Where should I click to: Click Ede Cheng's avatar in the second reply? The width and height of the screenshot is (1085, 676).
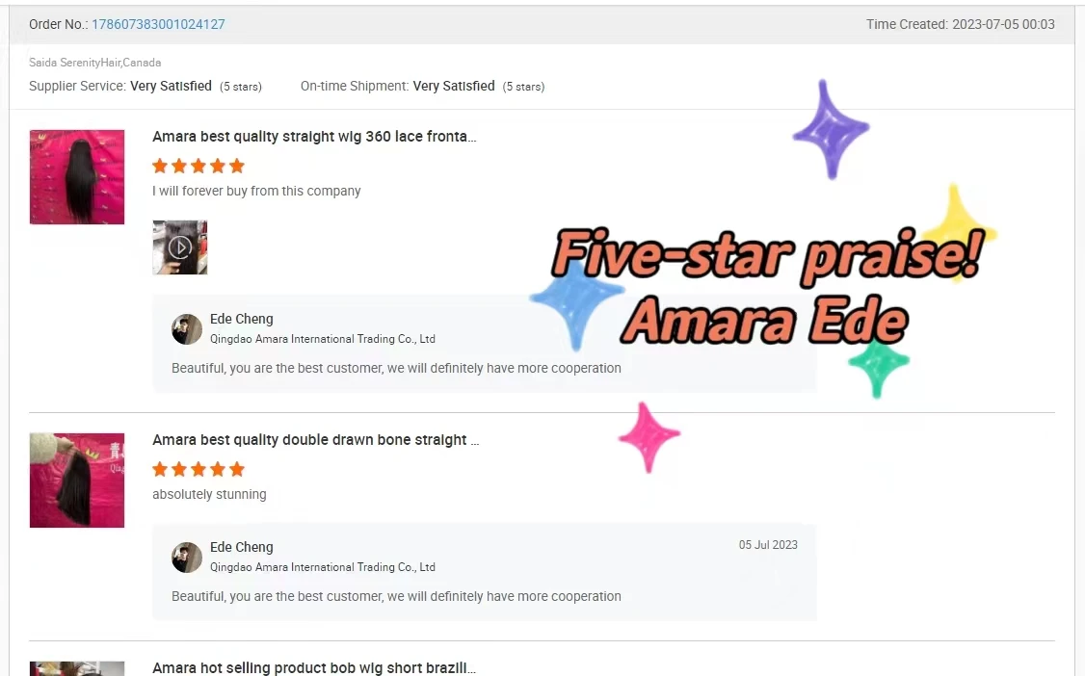click(187, 558)
